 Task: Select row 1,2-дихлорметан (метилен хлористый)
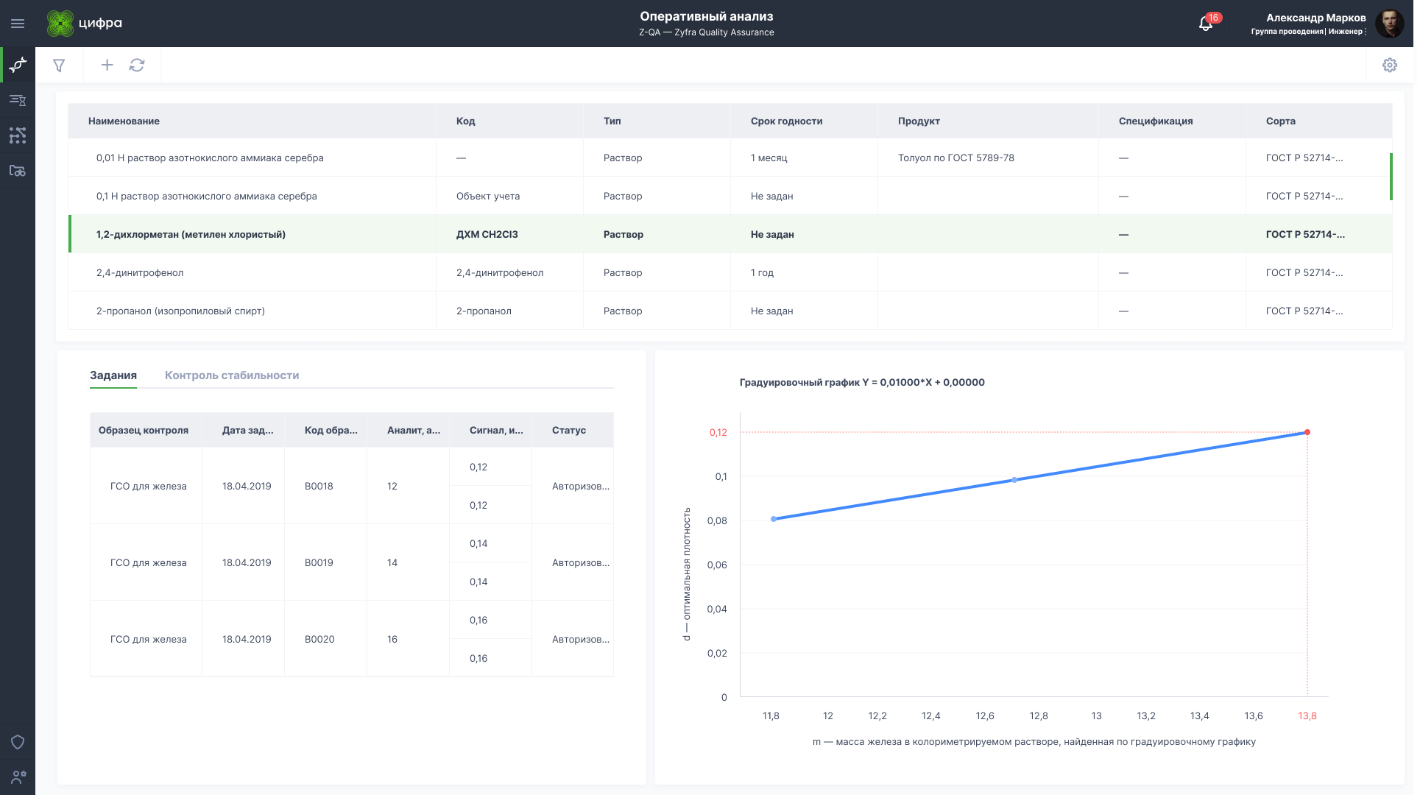click(730, 234)
